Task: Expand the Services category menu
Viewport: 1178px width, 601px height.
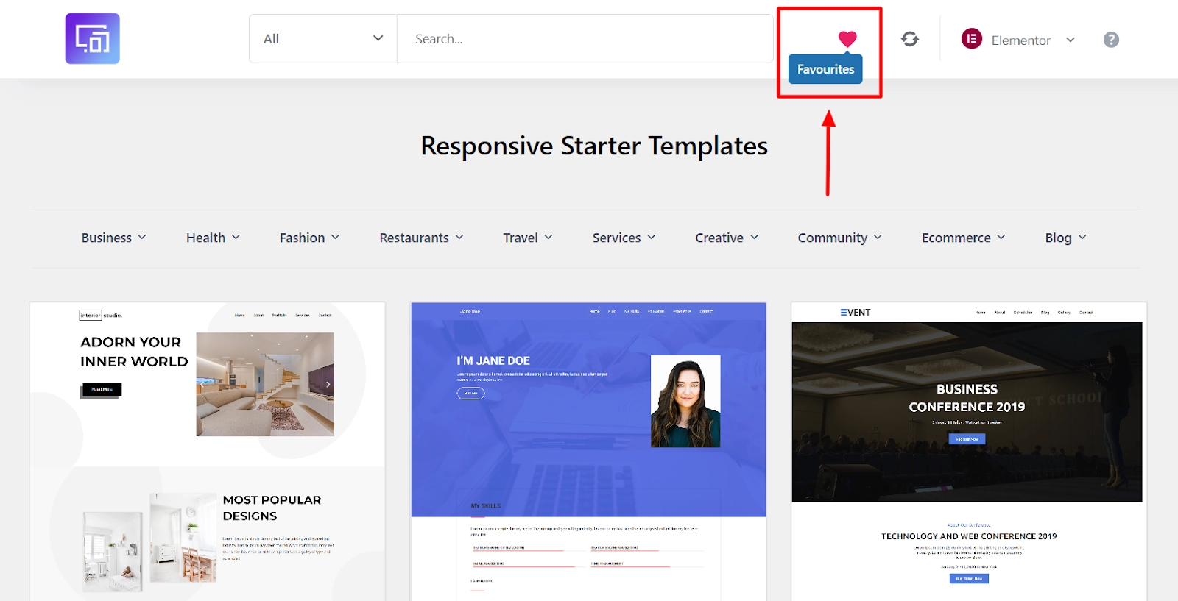Action: 624,238
